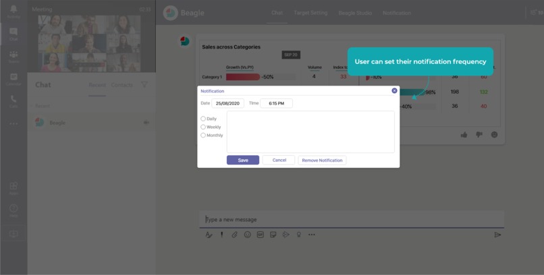Viewport: 544px width, 275px height.
Task: Click the Category 1 row label
Action: point(212,77)
